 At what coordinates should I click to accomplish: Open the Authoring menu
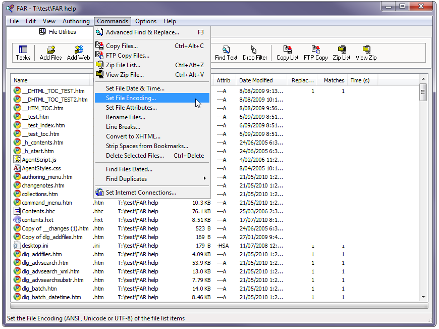pos(76,21)
